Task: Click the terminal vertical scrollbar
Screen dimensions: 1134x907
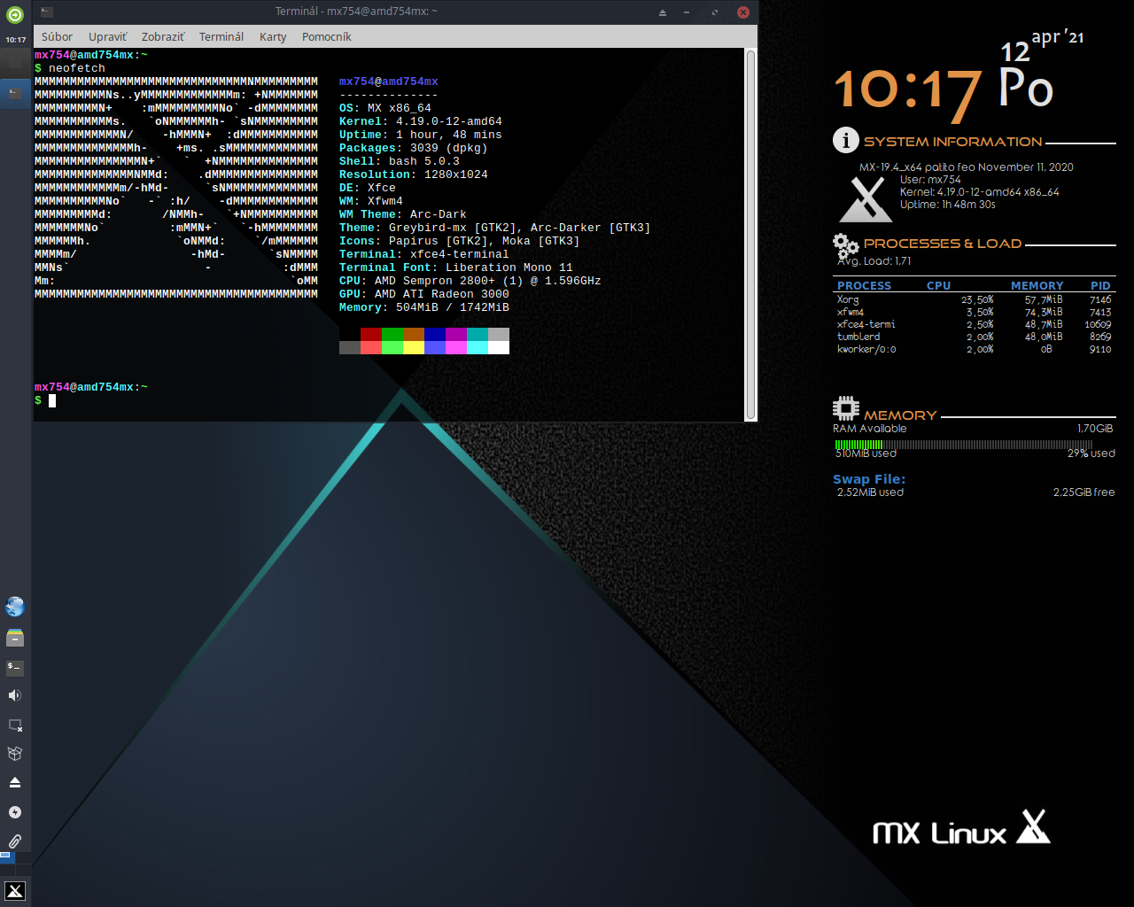Action: click(x=750, y=235)
